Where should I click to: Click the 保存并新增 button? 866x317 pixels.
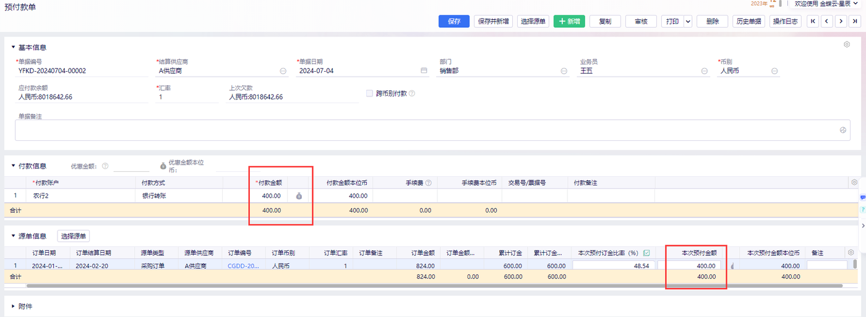click(494, 21)
